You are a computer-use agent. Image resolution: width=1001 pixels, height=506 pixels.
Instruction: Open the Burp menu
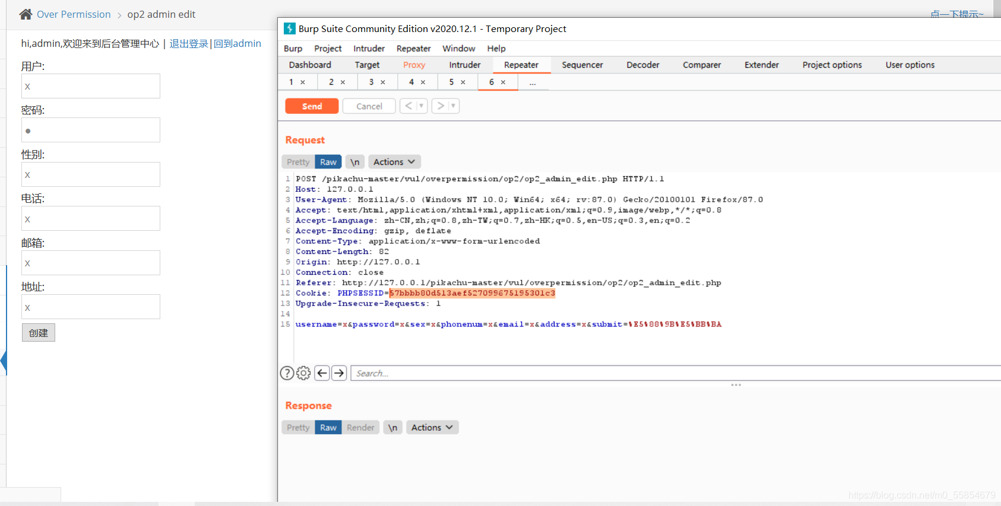[x=293, y=49]
